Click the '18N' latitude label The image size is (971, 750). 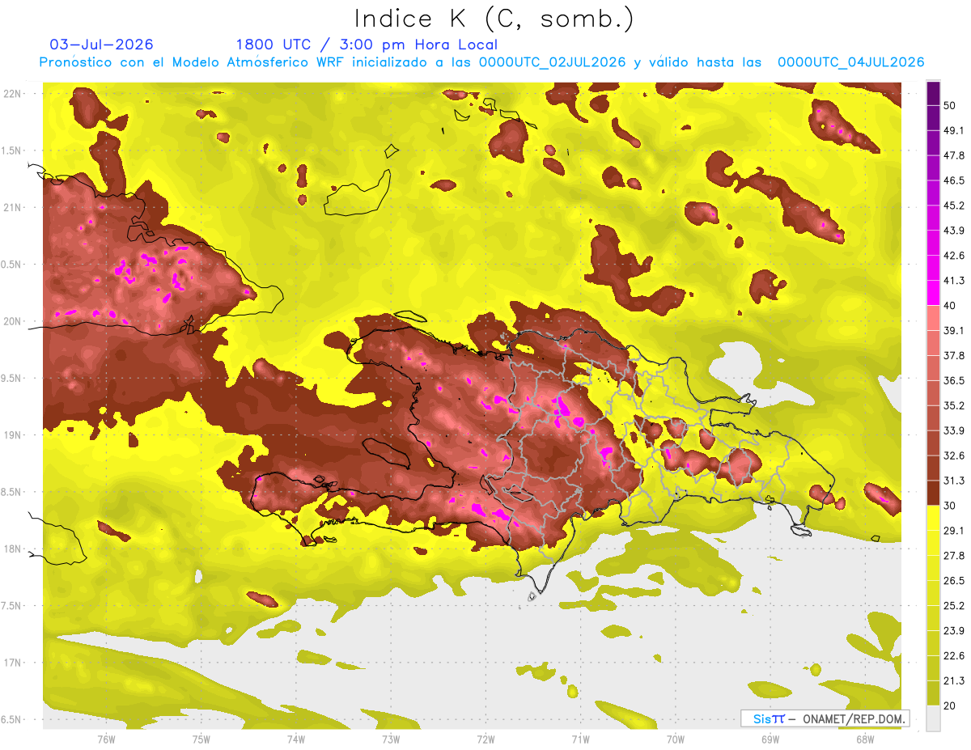tap(14, 549)
